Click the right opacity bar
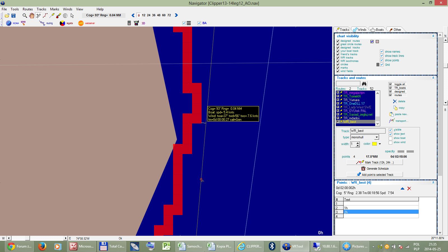The height and width of the screenshot is (252, 448). [410, 151]
